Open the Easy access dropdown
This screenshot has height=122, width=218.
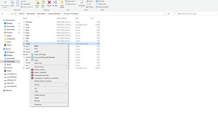pos(71,4)
